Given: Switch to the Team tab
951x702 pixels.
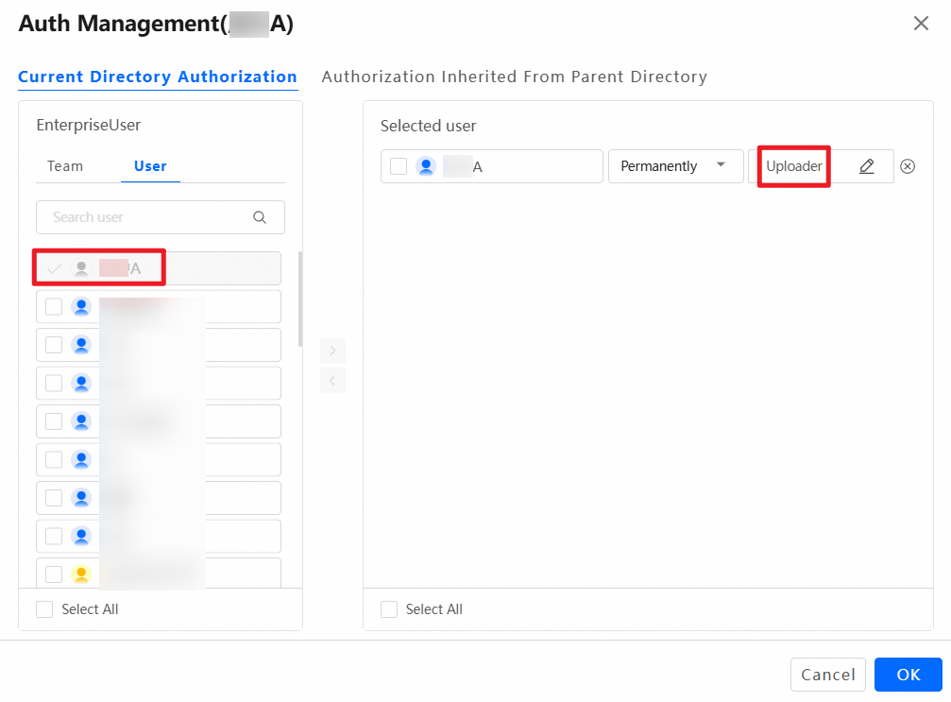Looking at the screenshot, I should [x=65, y=165].
